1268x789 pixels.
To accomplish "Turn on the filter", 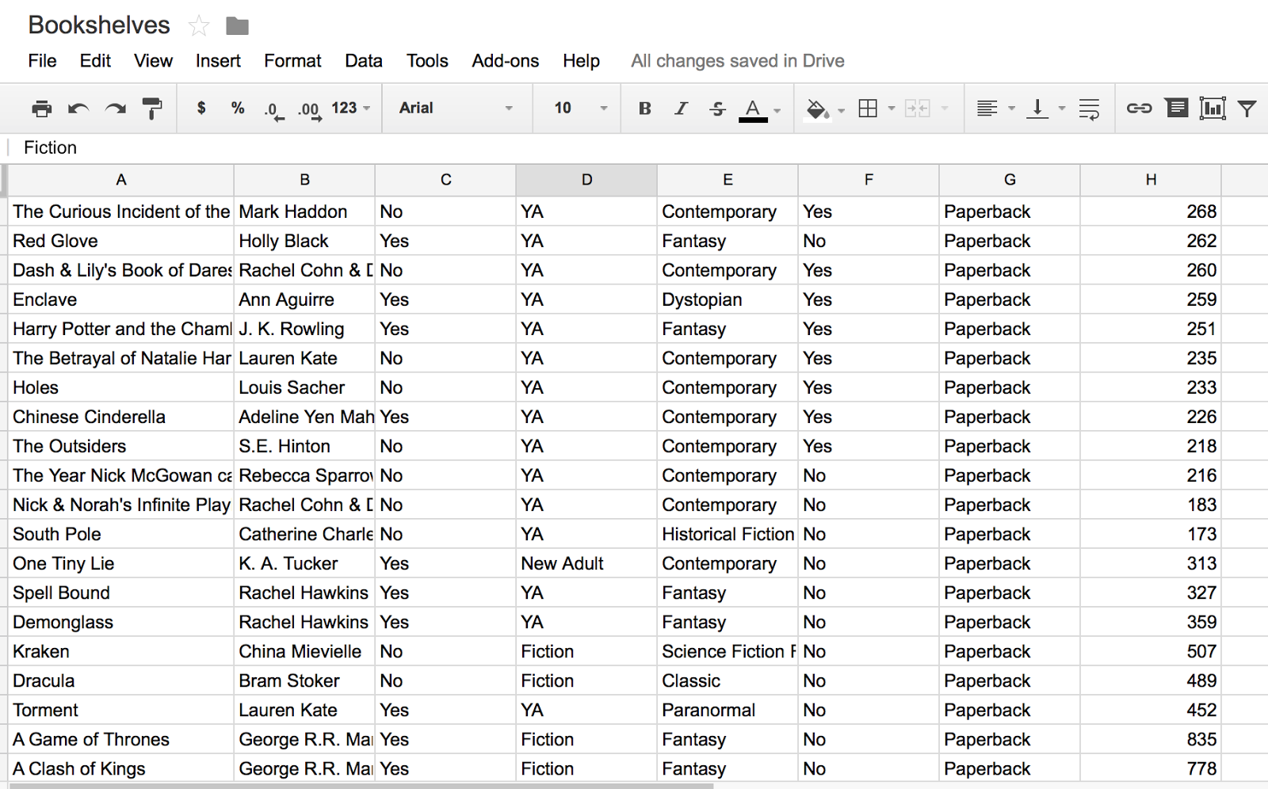I will [x=1247, y=109].
